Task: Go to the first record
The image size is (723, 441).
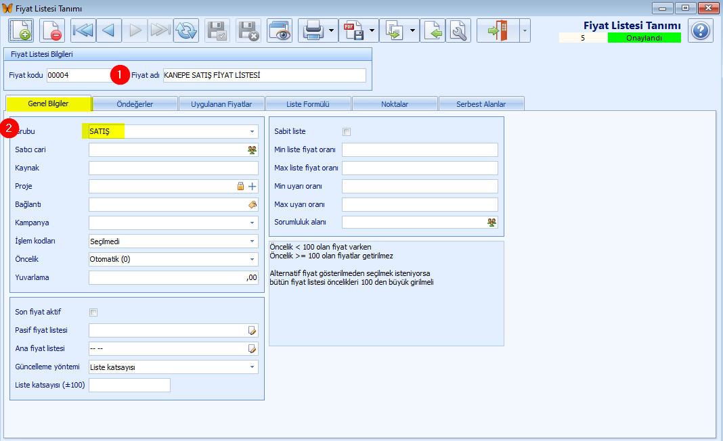Action: pos(83,30)
